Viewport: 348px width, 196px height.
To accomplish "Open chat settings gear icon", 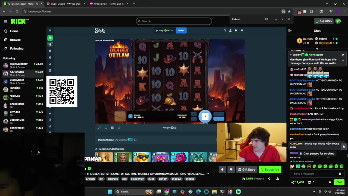I will (330, 182).
